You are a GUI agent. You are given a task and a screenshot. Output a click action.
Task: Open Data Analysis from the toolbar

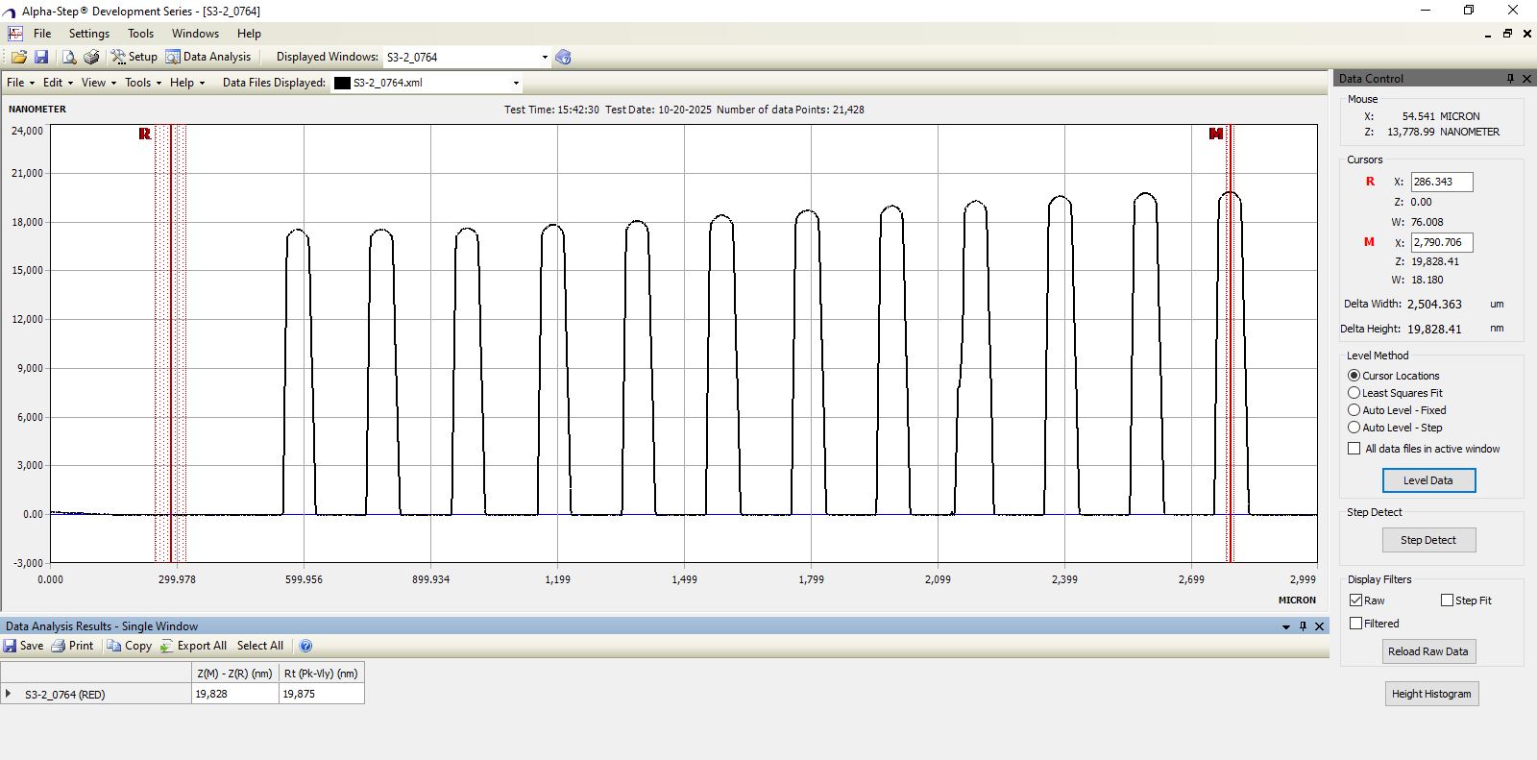tap(207, 57)
